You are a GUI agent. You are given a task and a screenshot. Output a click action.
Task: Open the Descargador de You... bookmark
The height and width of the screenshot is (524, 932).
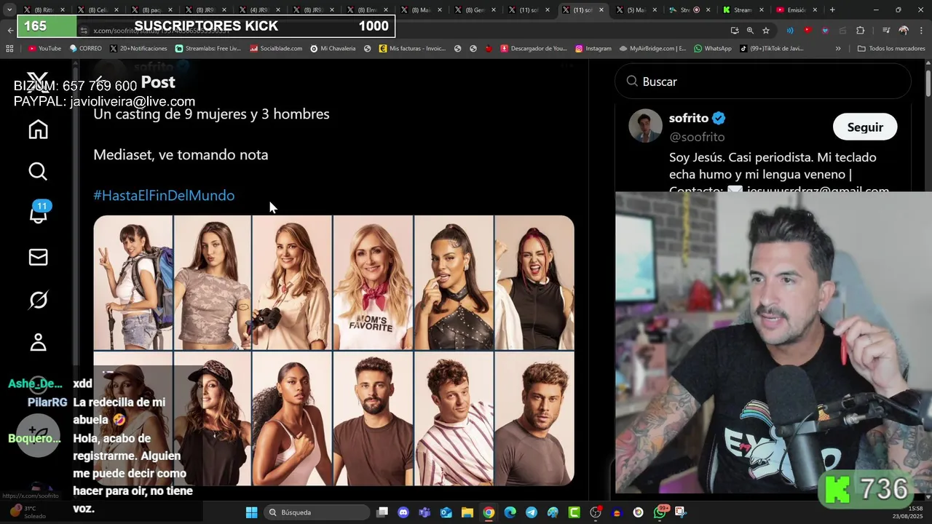pyautogui.click(x=533, y=49)
